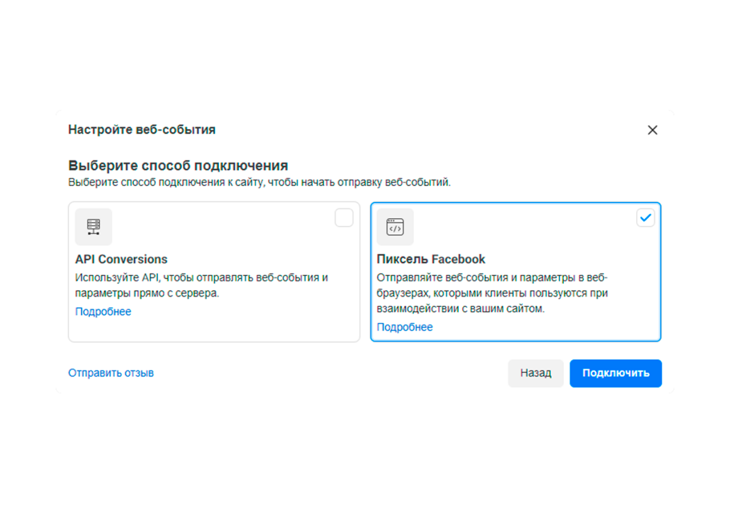Click the Подключить button
This screenshot has width=730, height=505.
click(x=615, y=374)
